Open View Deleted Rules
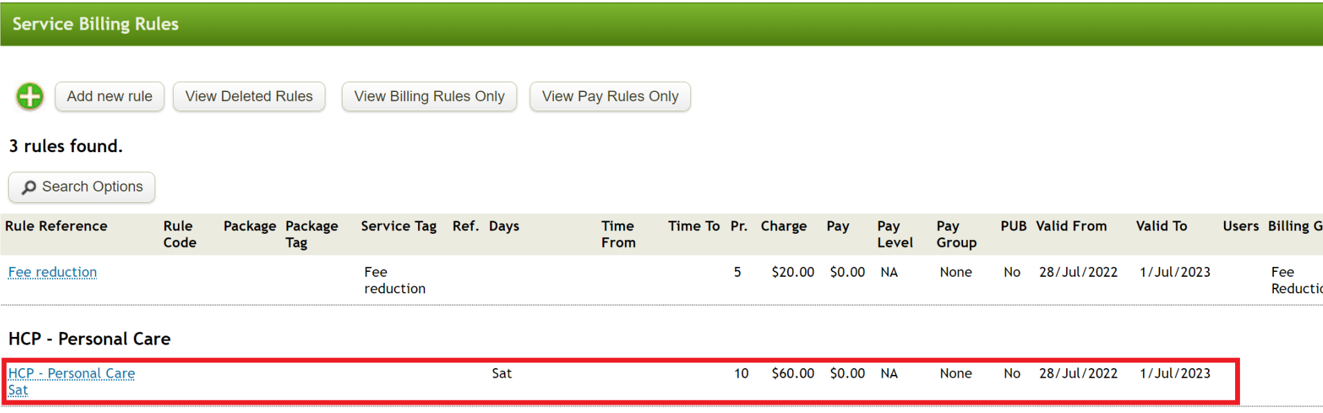This screenshot has width=1323, height=413. (249, 96)
